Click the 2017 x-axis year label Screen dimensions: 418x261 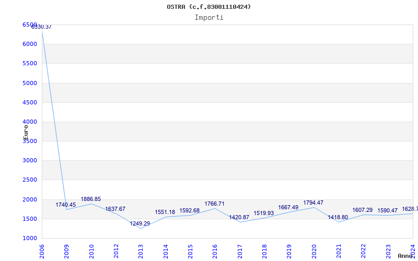coord(240,251)
